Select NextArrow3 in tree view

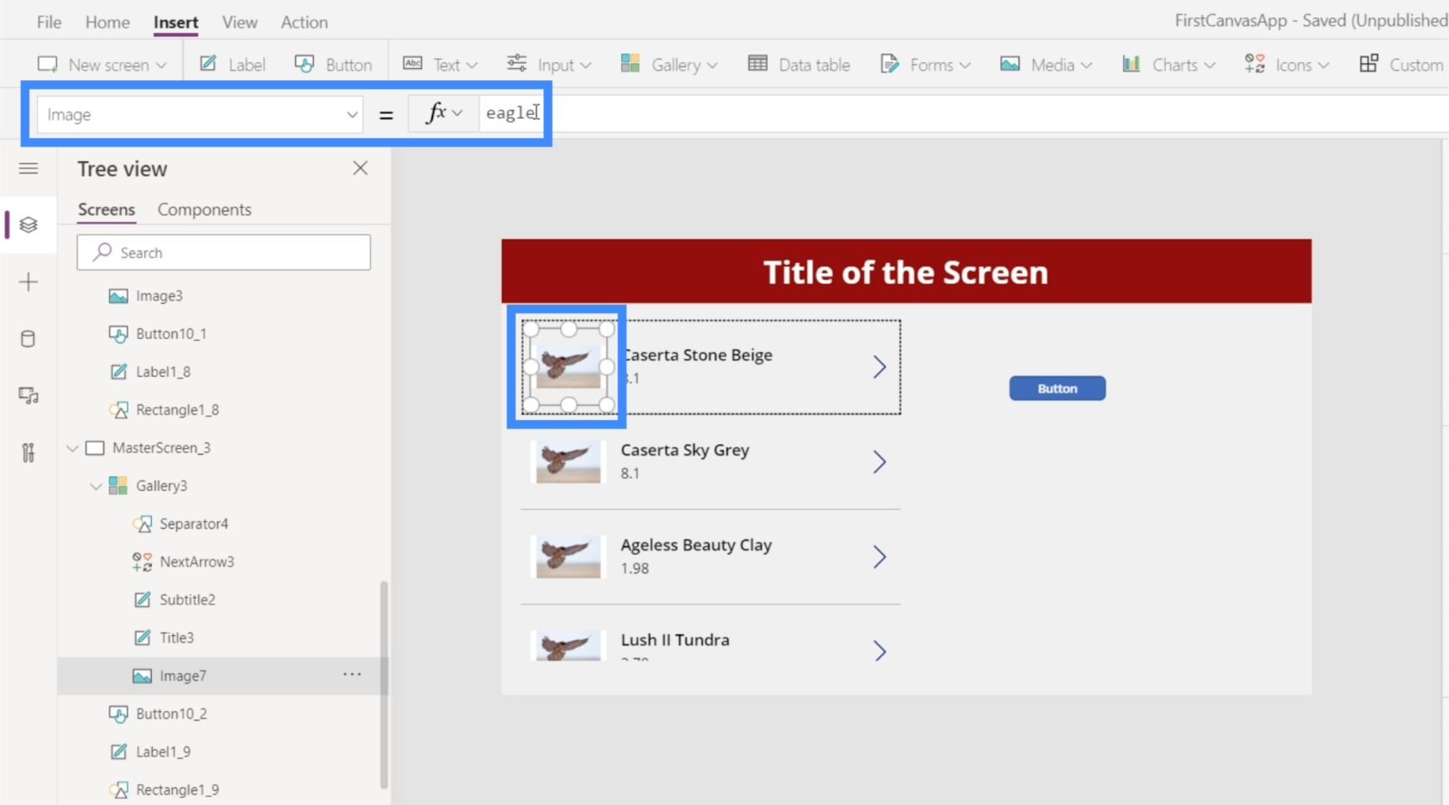click(x=197, y=562)
